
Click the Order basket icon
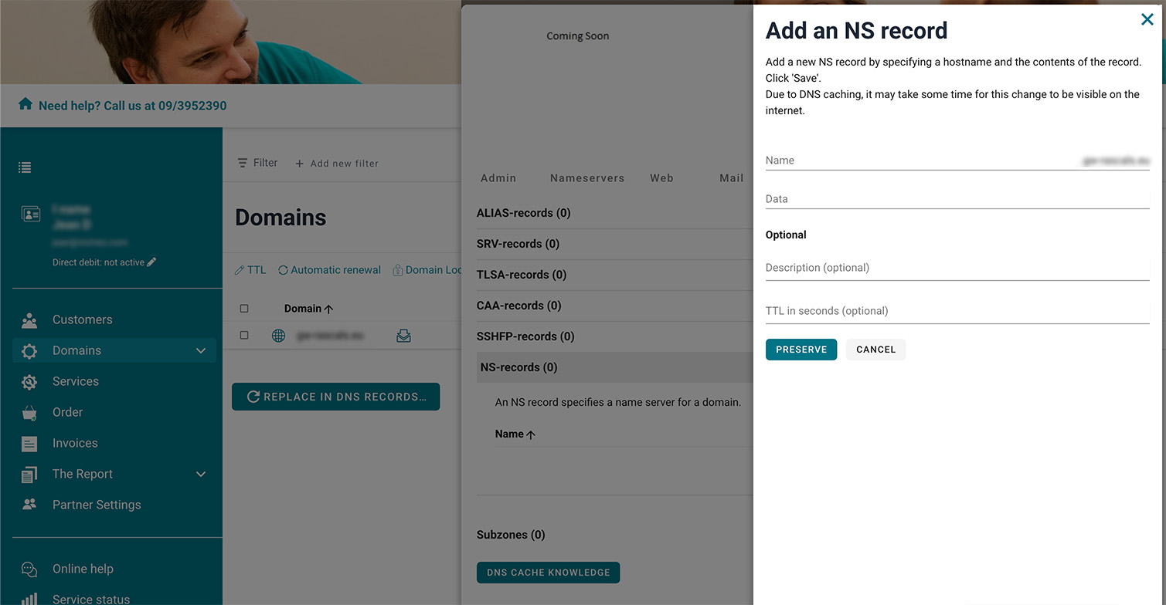click(29, 413)
